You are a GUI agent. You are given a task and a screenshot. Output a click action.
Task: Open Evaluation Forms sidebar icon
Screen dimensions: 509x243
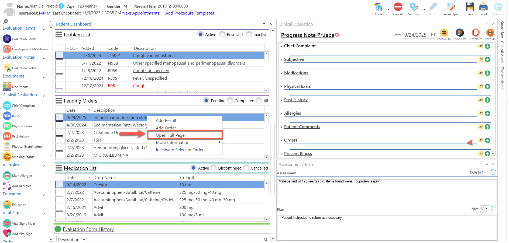(7, 39)
